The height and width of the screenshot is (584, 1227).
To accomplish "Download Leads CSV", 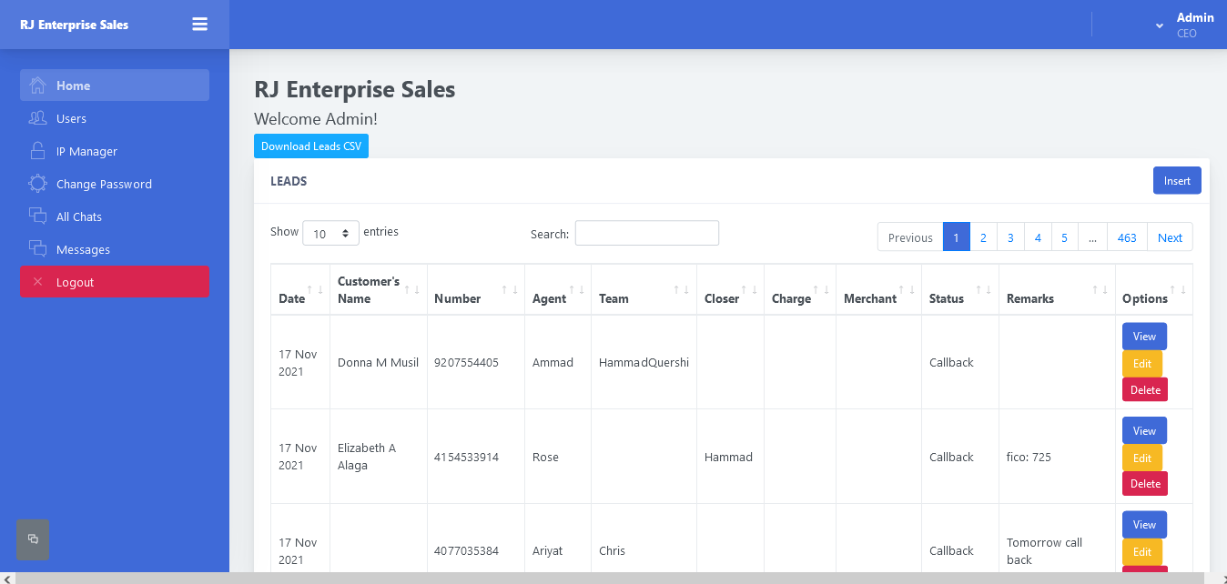I will 310,146.
